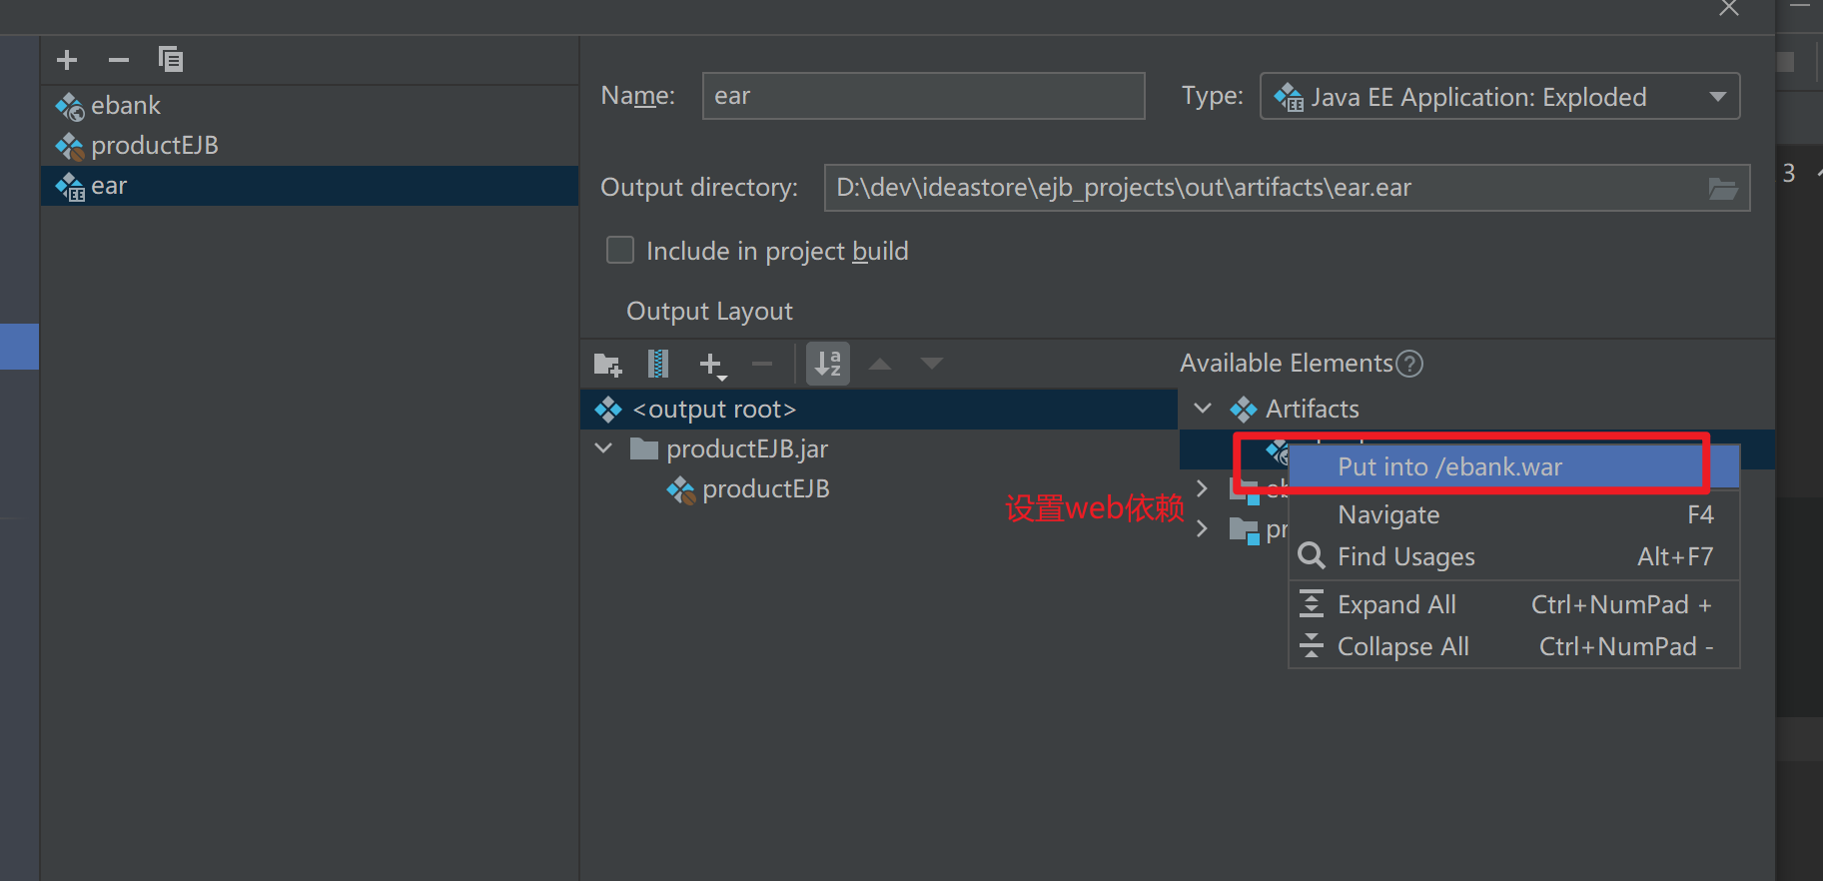Choose Expand All from context menu
The height and width of the screenshot is (881, 1823).
[1514, 605]
